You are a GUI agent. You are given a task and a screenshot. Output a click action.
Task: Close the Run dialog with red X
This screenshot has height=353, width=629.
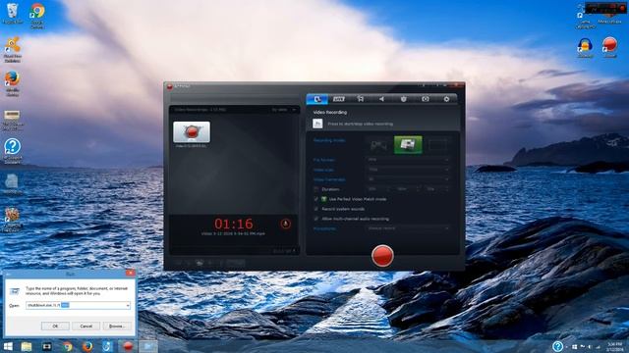point(131,273)
